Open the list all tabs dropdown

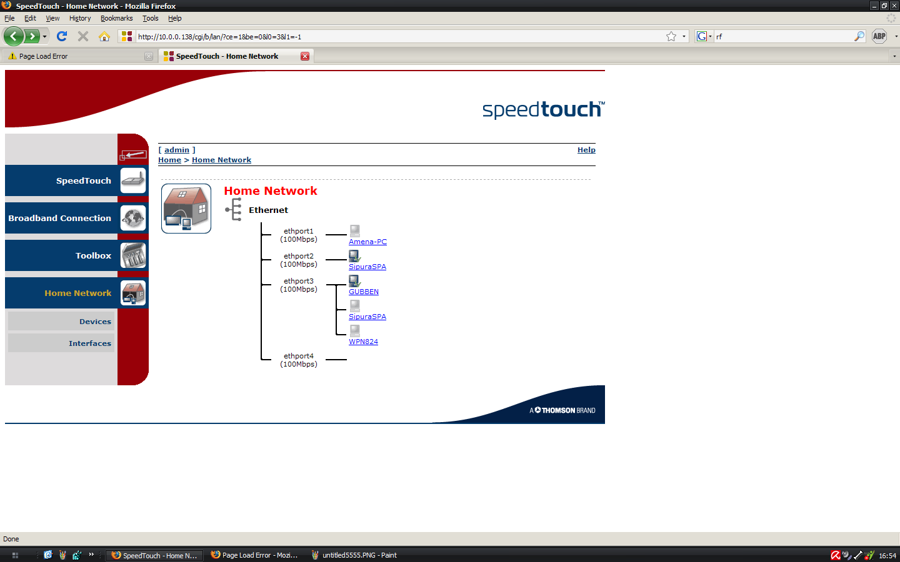(894, 56)
